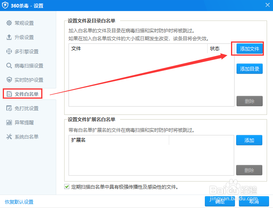Click the magnifier icon for 病毒扫描设置

tap(9, 66)
